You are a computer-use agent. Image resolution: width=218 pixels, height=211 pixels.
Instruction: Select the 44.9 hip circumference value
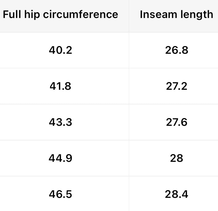(60, 158)
